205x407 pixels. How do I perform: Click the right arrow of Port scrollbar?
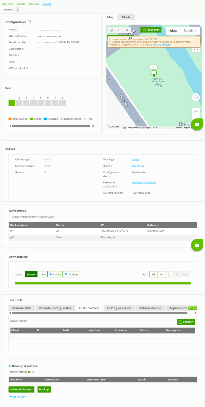(94, 126)
